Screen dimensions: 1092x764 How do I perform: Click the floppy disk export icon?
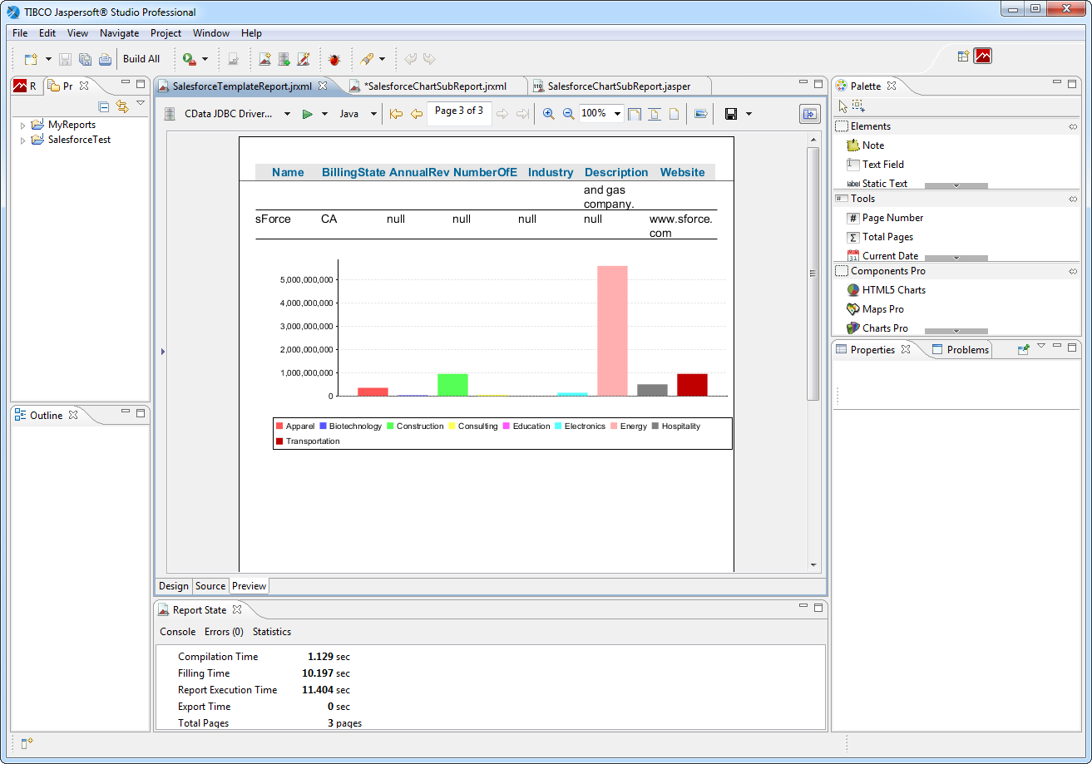731,114
